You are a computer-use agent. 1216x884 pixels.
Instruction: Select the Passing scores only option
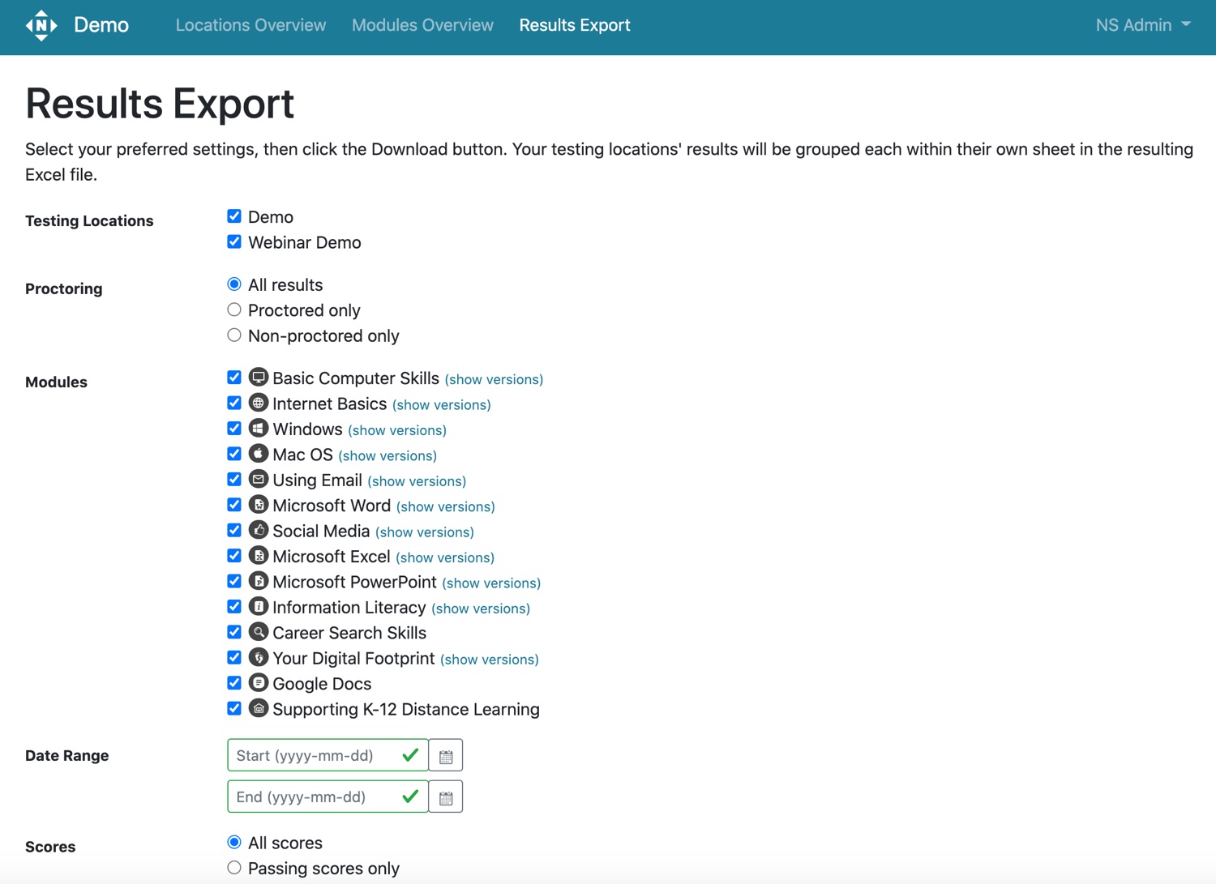tap(234, 868)
